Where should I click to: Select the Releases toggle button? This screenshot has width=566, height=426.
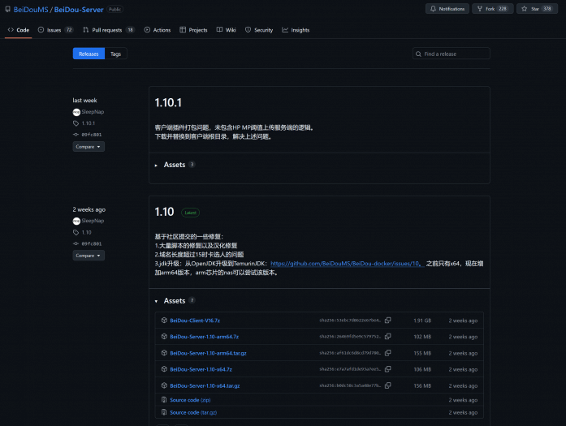(89, 54)
